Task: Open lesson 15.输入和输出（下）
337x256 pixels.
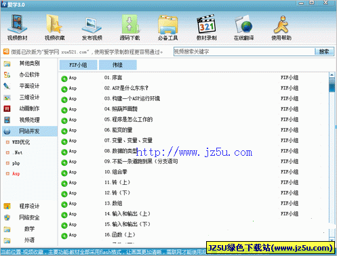Action: click(127, 224)
